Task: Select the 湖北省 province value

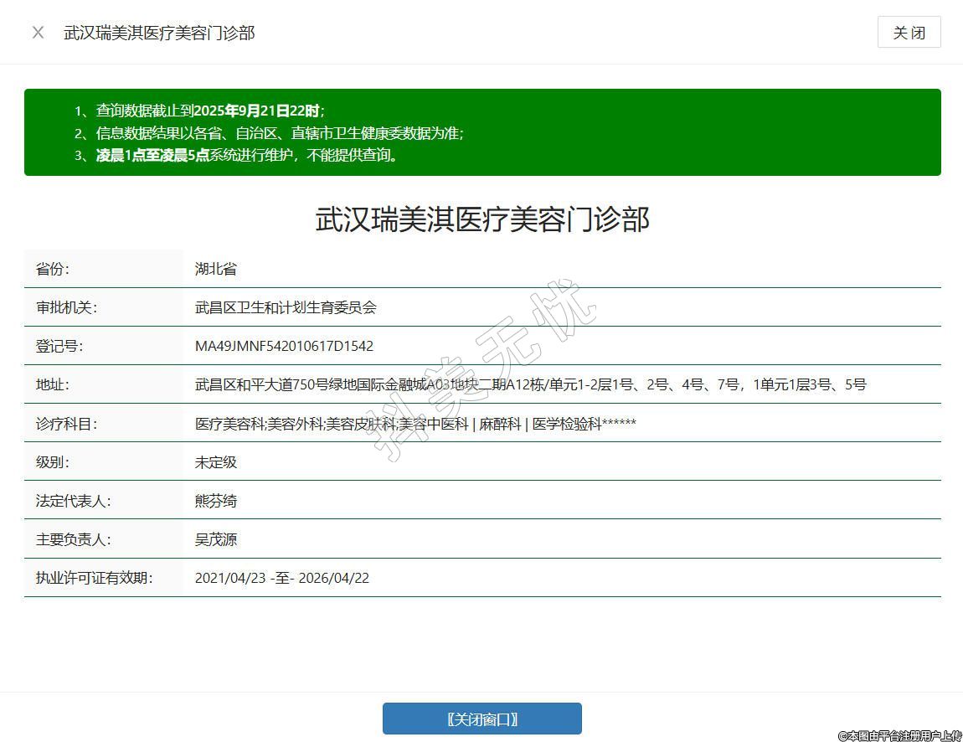Action: [x=216, y=269]
